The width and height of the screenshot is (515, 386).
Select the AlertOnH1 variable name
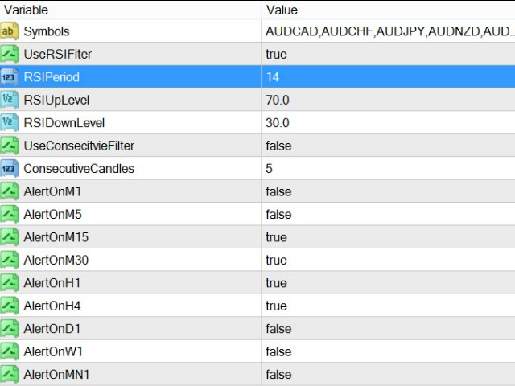point(52,283)
